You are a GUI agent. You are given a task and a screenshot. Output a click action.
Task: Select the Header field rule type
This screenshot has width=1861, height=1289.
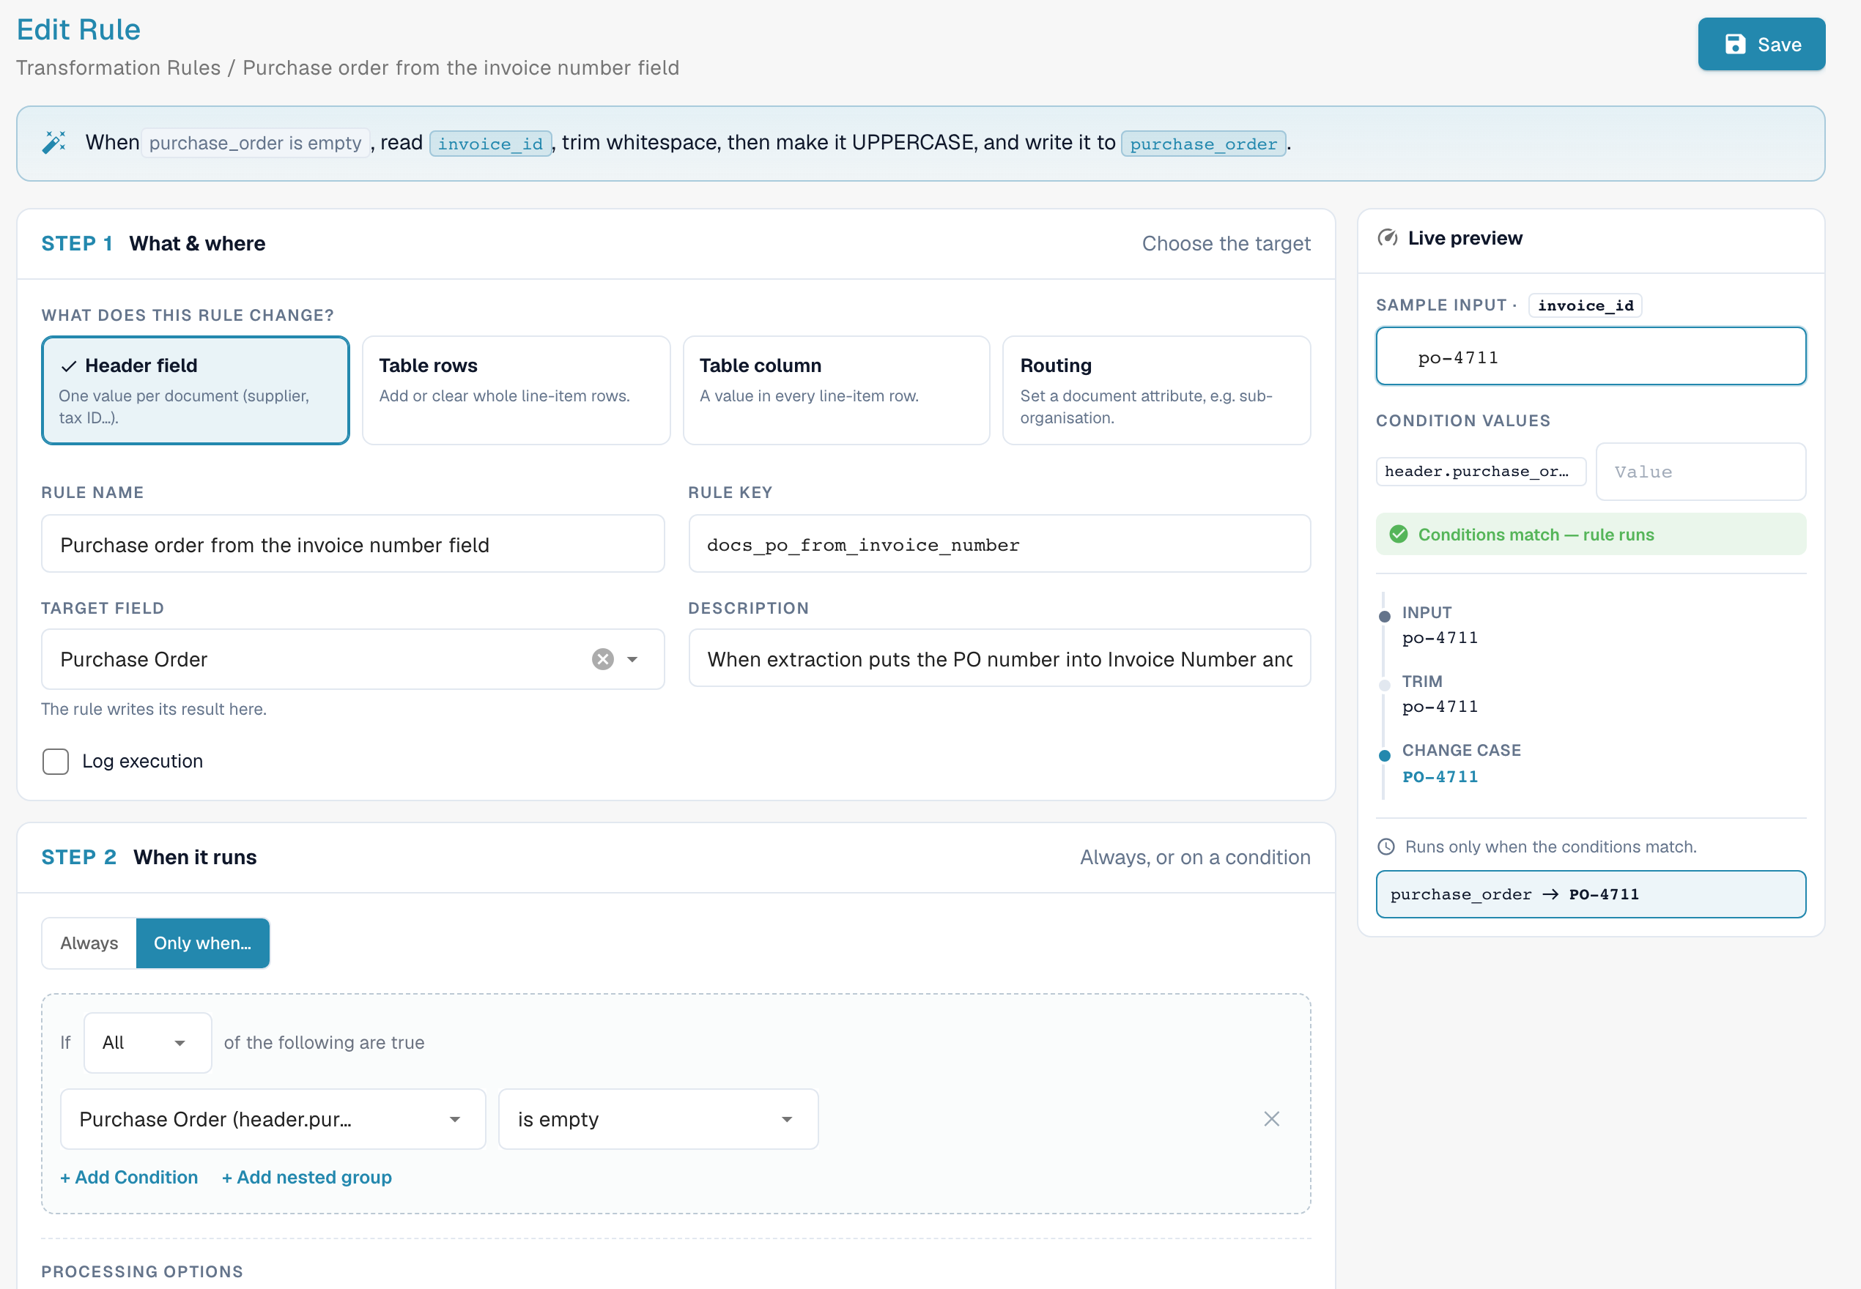(x=196, y=390)
